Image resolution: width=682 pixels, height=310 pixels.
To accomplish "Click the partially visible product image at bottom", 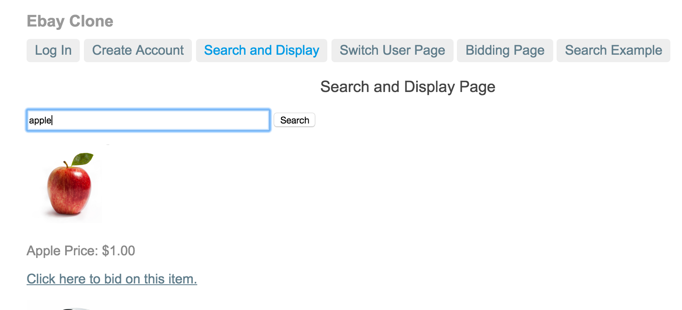I will pyautogui.click(x=69, y=307).
